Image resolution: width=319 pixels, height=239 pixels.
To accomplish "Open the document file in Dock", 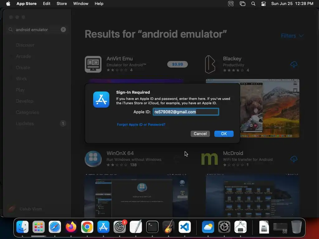I will [x=264, y=227].
